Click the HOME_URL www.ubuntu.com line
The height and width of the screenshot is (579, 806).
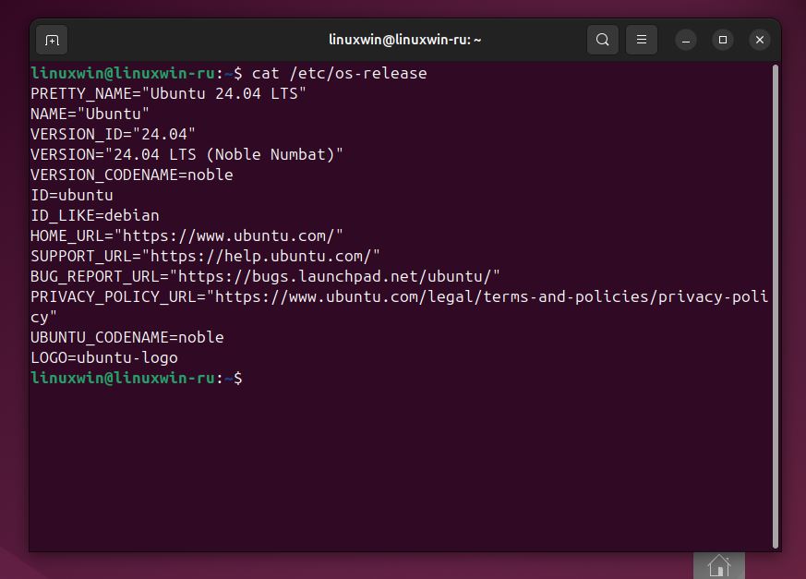186,236
